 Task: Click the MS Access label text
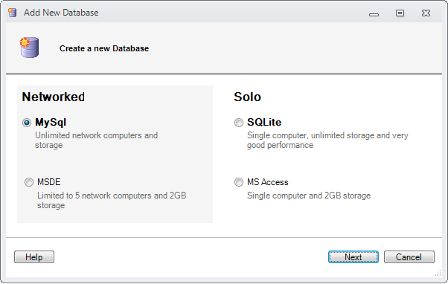(268, 182)
